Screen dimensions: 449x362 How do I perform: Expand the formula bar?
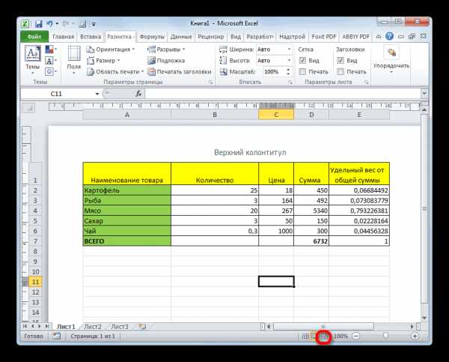coord(424,93)
